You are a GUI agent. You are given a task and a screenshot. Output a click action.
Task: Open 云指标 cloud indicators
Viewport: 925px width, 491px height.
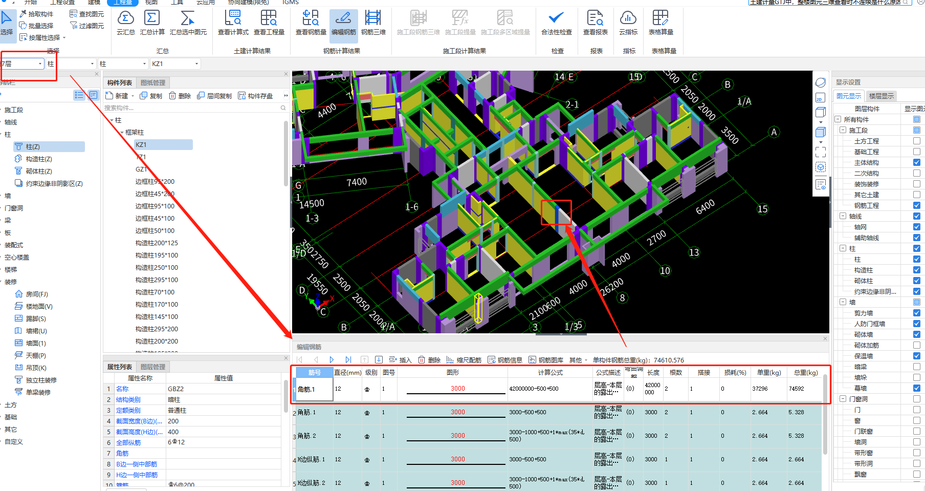click(628, 24)
